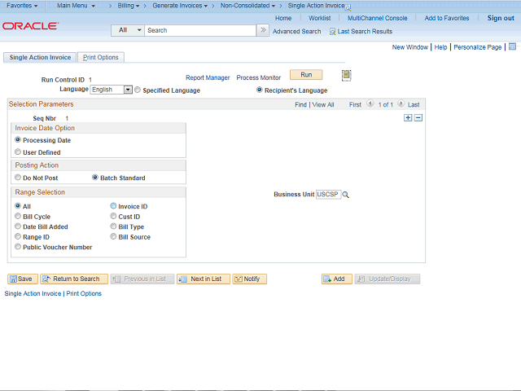Go to Home in header

point(283,18)
